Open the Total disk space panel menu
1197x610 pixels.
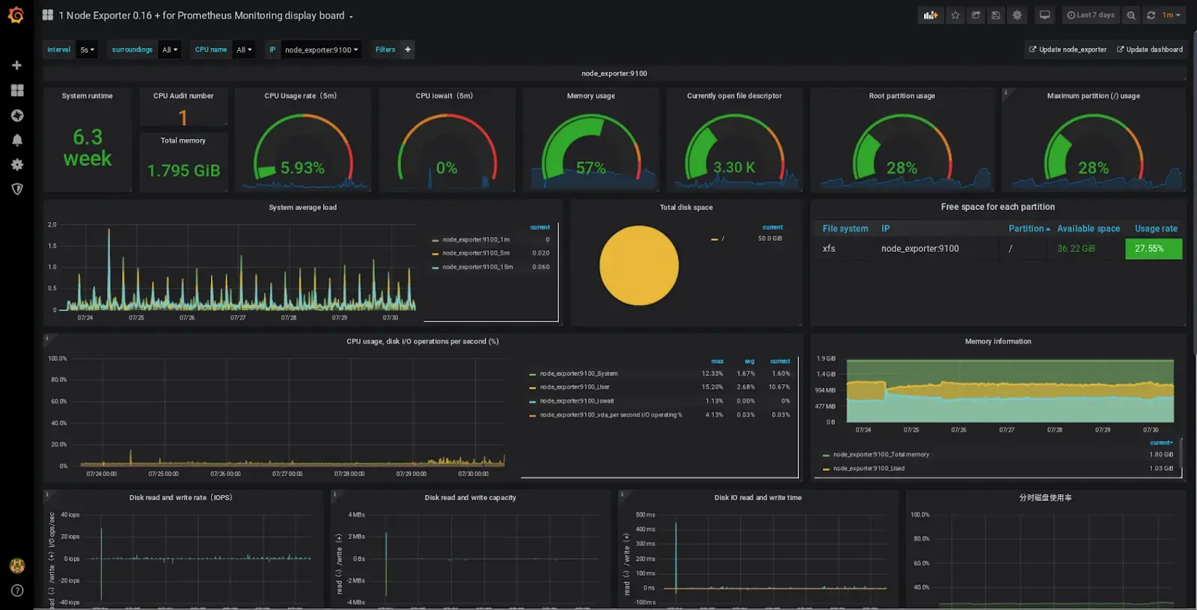(686, 208)
